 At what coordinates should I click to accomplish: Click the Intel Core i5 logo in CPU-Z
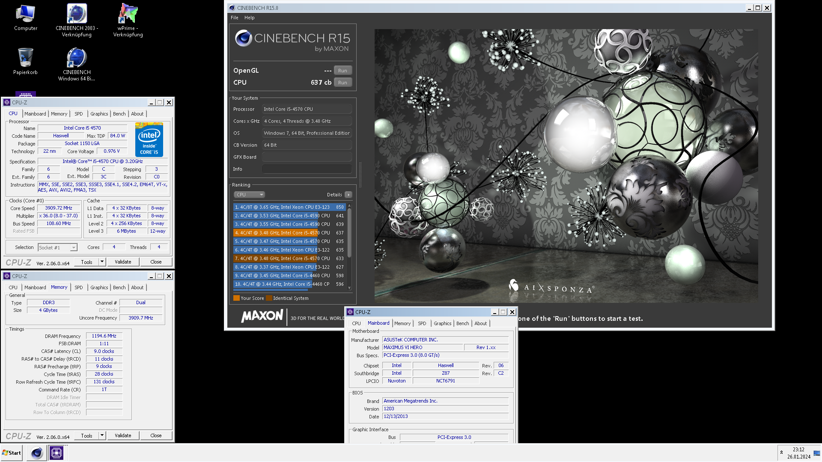[149, 139]
